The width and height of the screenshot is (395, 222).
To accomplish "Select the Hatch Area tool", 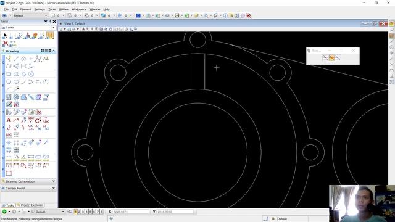I will [x=9, y=97].
